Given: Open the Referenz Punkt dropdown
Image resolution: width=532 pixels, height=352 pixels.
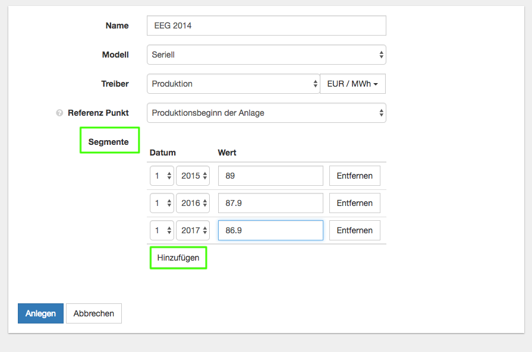Looking at the screenshot, I should click(266, 113).
